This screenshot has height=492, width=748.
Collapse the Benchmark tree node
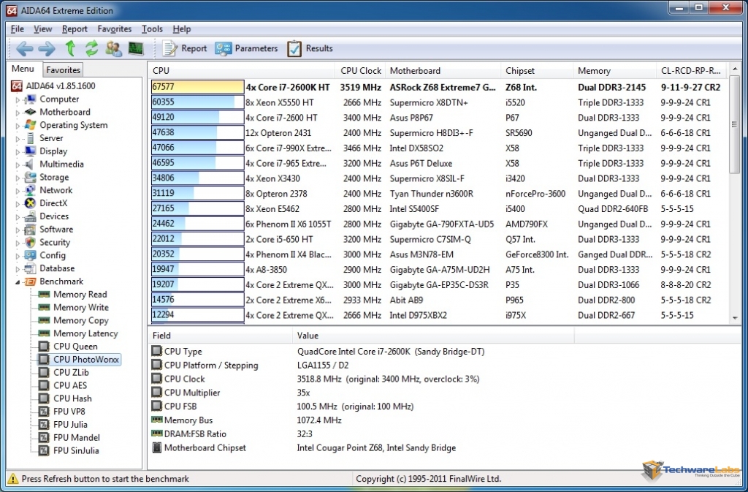pos(18,282)
